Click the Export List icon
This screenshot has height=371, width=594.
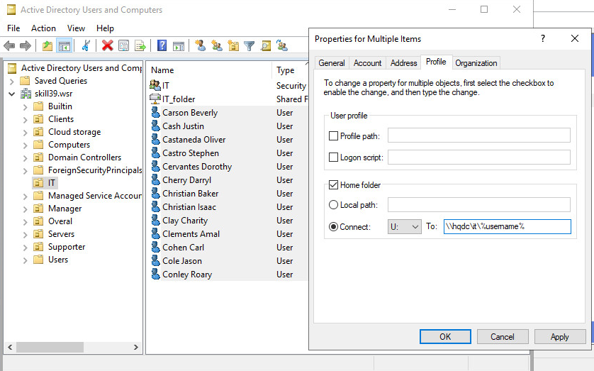point(140,46)
